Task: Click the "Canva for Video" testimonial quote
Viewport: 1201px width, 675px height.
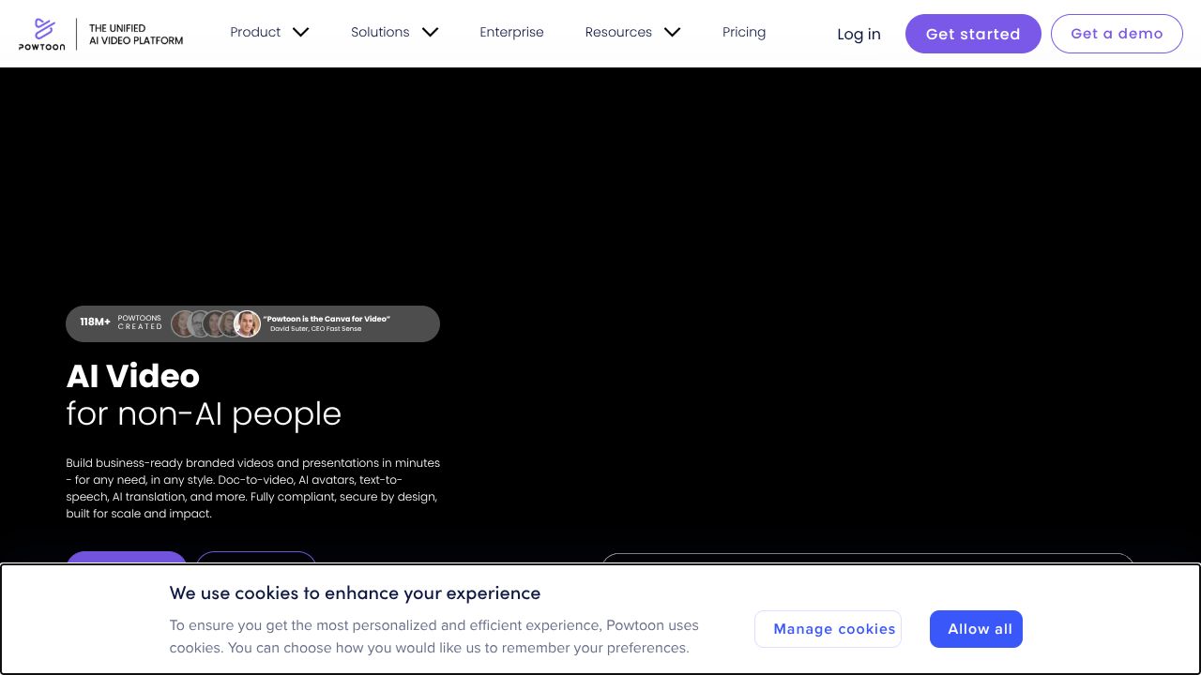Action: pyautogui.click(x=326, y=319)
